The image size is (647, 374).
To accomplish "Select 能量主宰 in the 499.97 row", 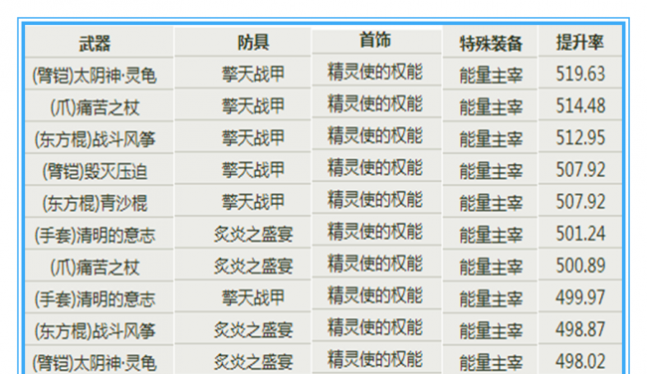I will click(x=491, y=299).
